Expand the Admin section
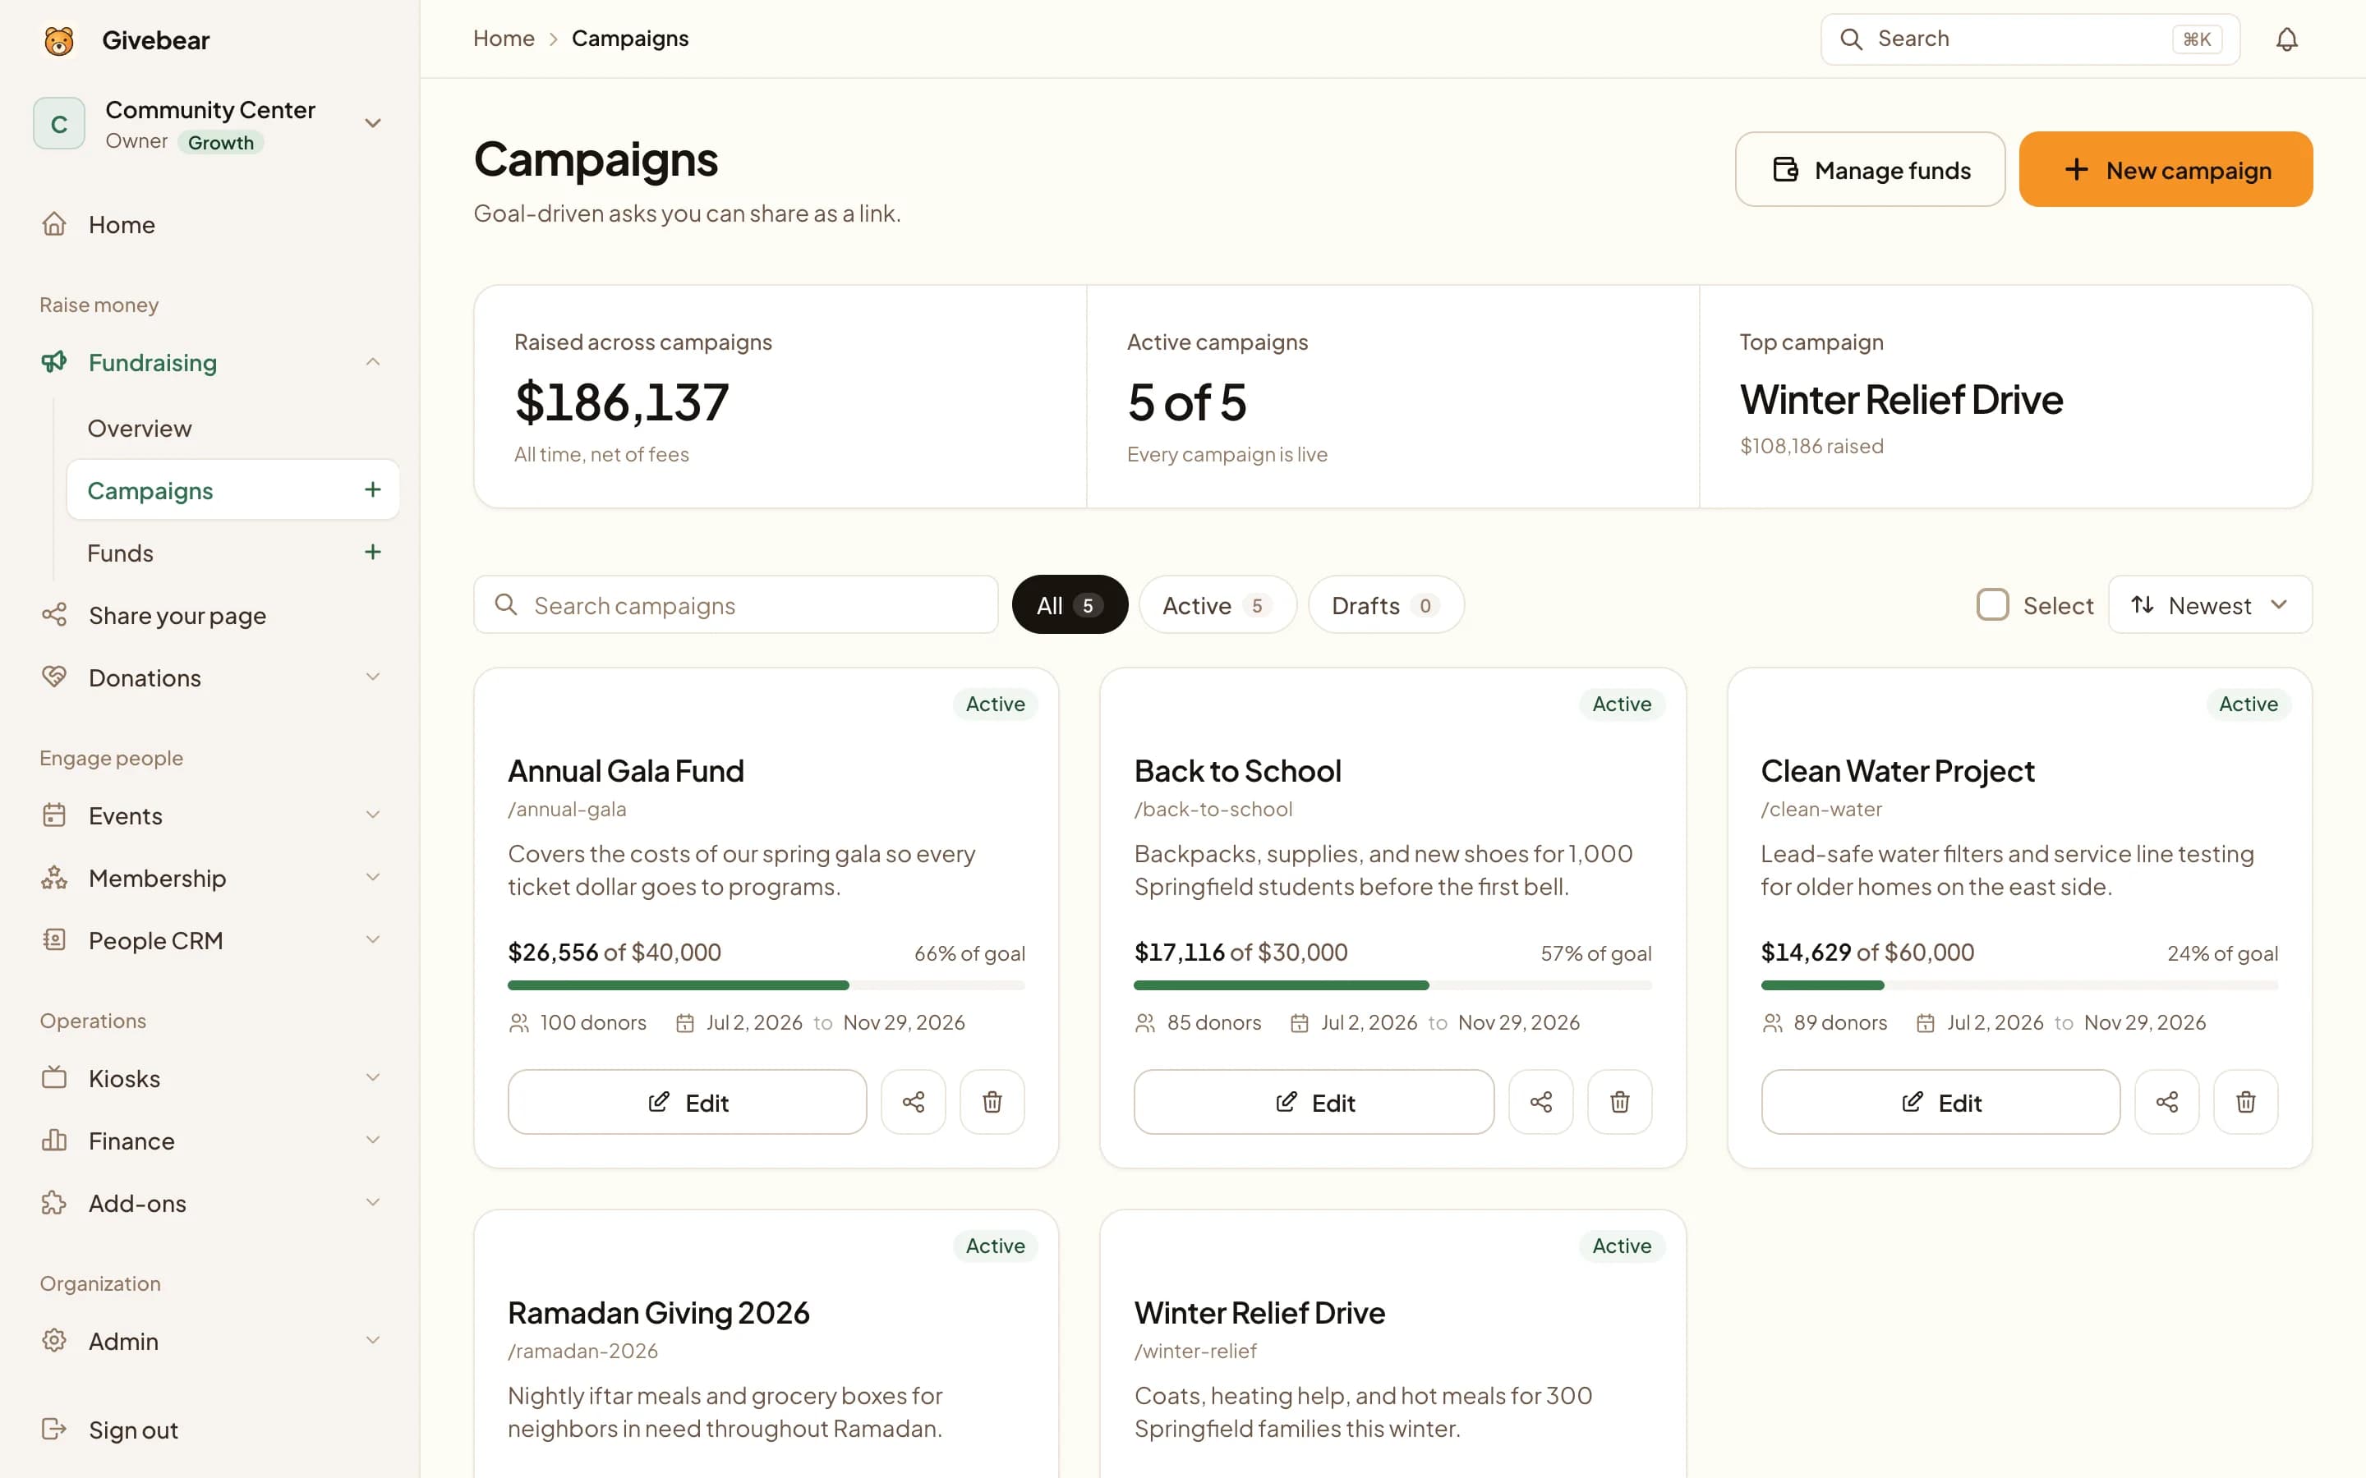Image resolution: width=2366 pixels, height=1478 pixels. click(372, 1341)
